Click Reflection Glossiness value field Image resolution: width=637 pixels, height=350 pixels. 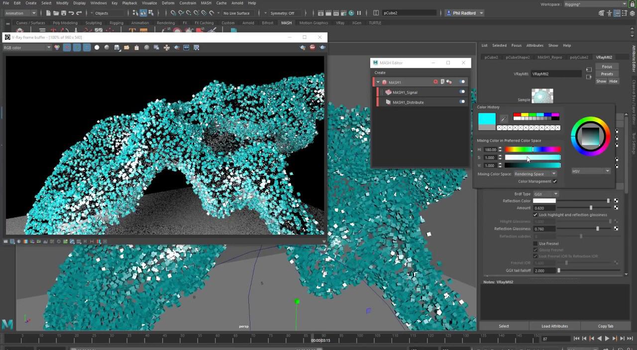[x=544, y=229]
